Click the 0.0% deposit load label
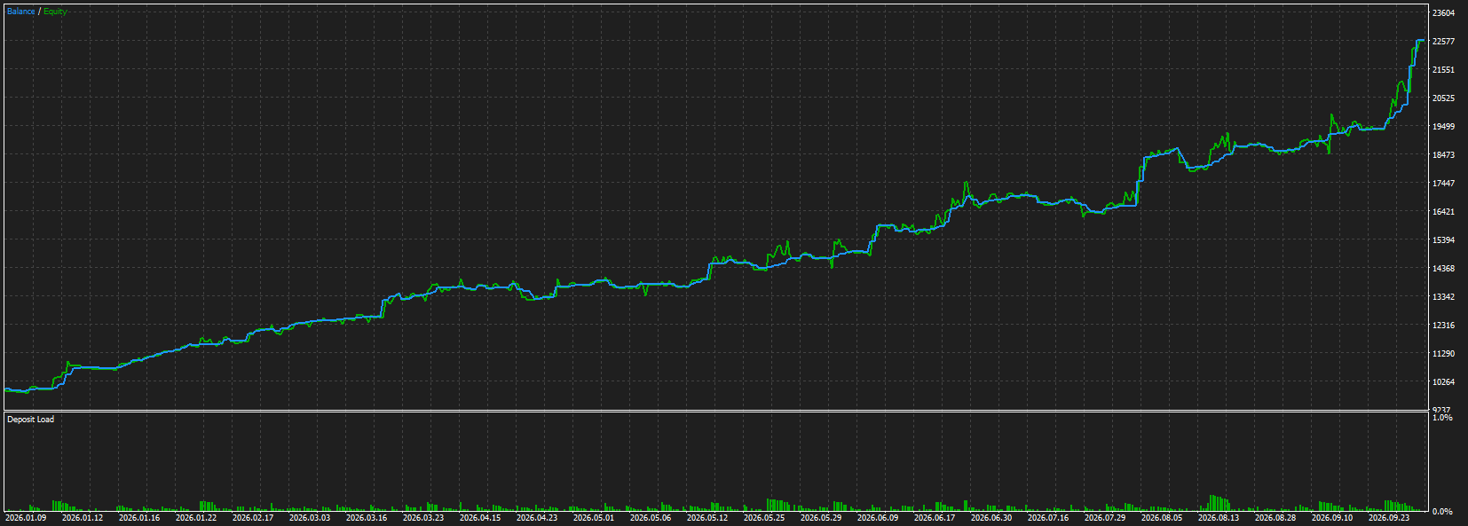Screen dimensions: 1468x526 click(x=1442, y=512)
